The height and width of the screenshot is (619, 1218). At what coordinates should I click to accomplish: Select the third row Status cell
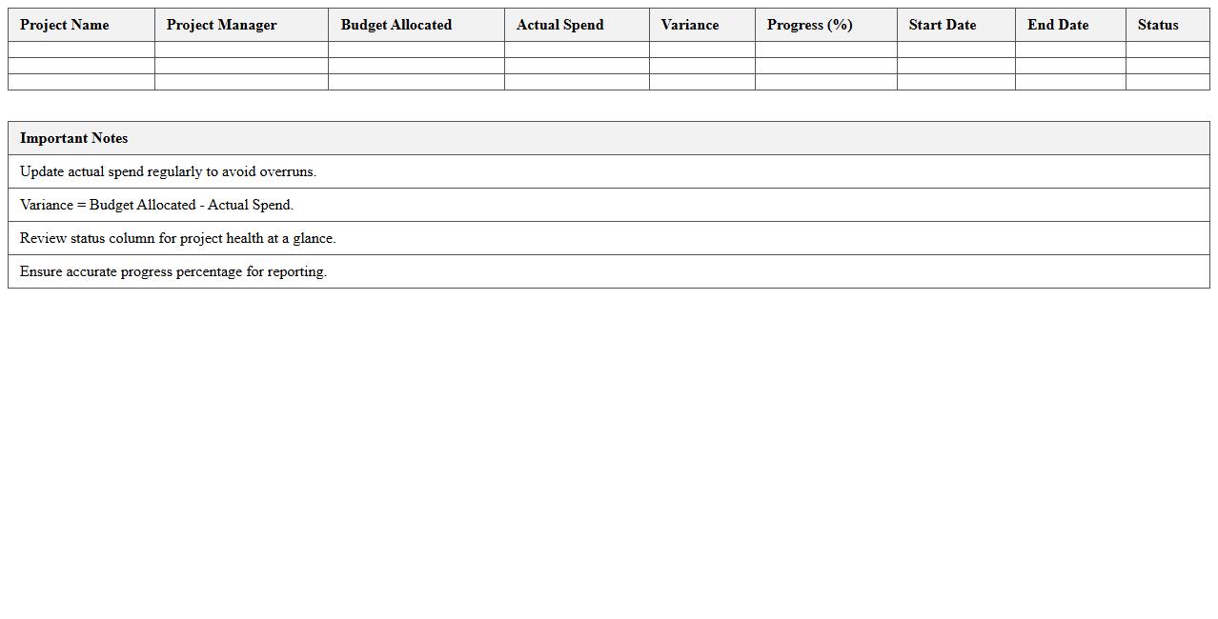(x=1167, y=83)
